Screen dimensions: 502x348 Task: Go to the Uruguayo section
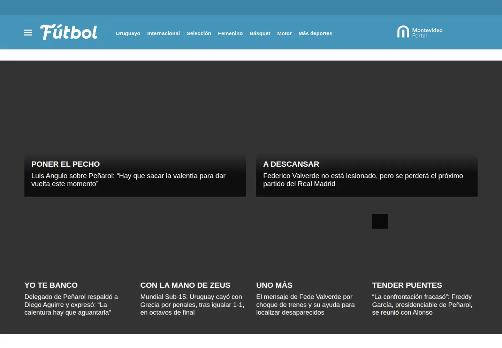click(x=128, y=33)
